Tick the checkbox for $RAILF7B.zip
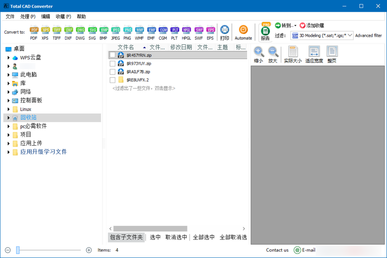 [112, 71]
